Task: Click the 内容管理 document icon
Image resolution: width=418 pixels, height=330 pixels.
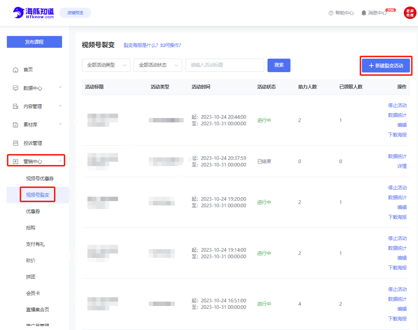Action: pyautogui.click(x=15, y=106)
